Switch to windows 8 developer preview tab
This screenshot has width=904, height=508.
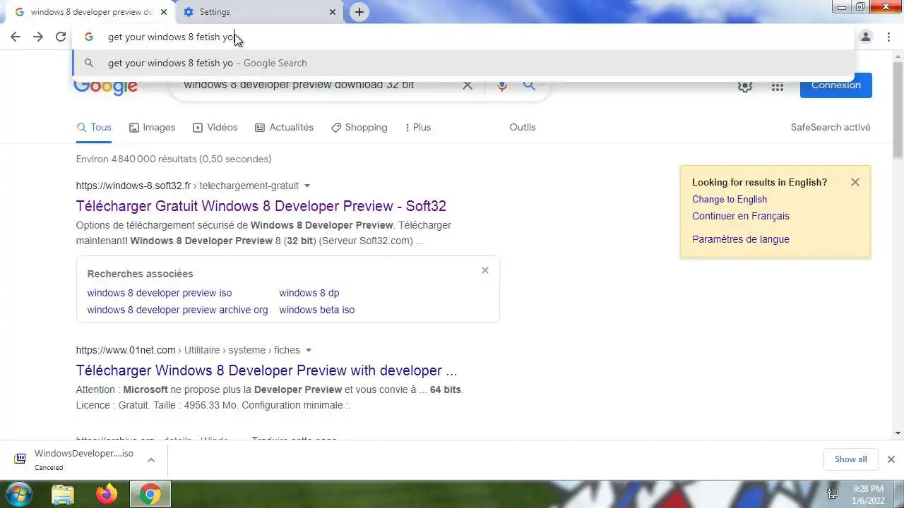[91, 12]
